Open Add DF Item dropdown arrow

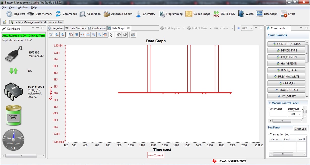(x=211, y=28)
